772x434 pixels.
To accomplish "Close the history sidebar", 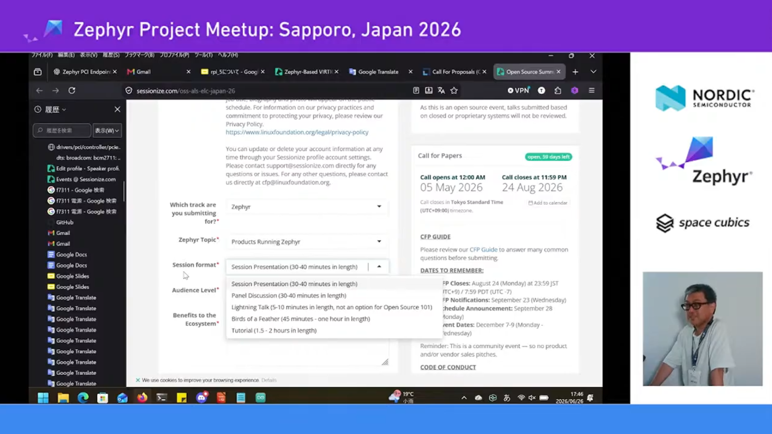I will click(x=117, y=109).
